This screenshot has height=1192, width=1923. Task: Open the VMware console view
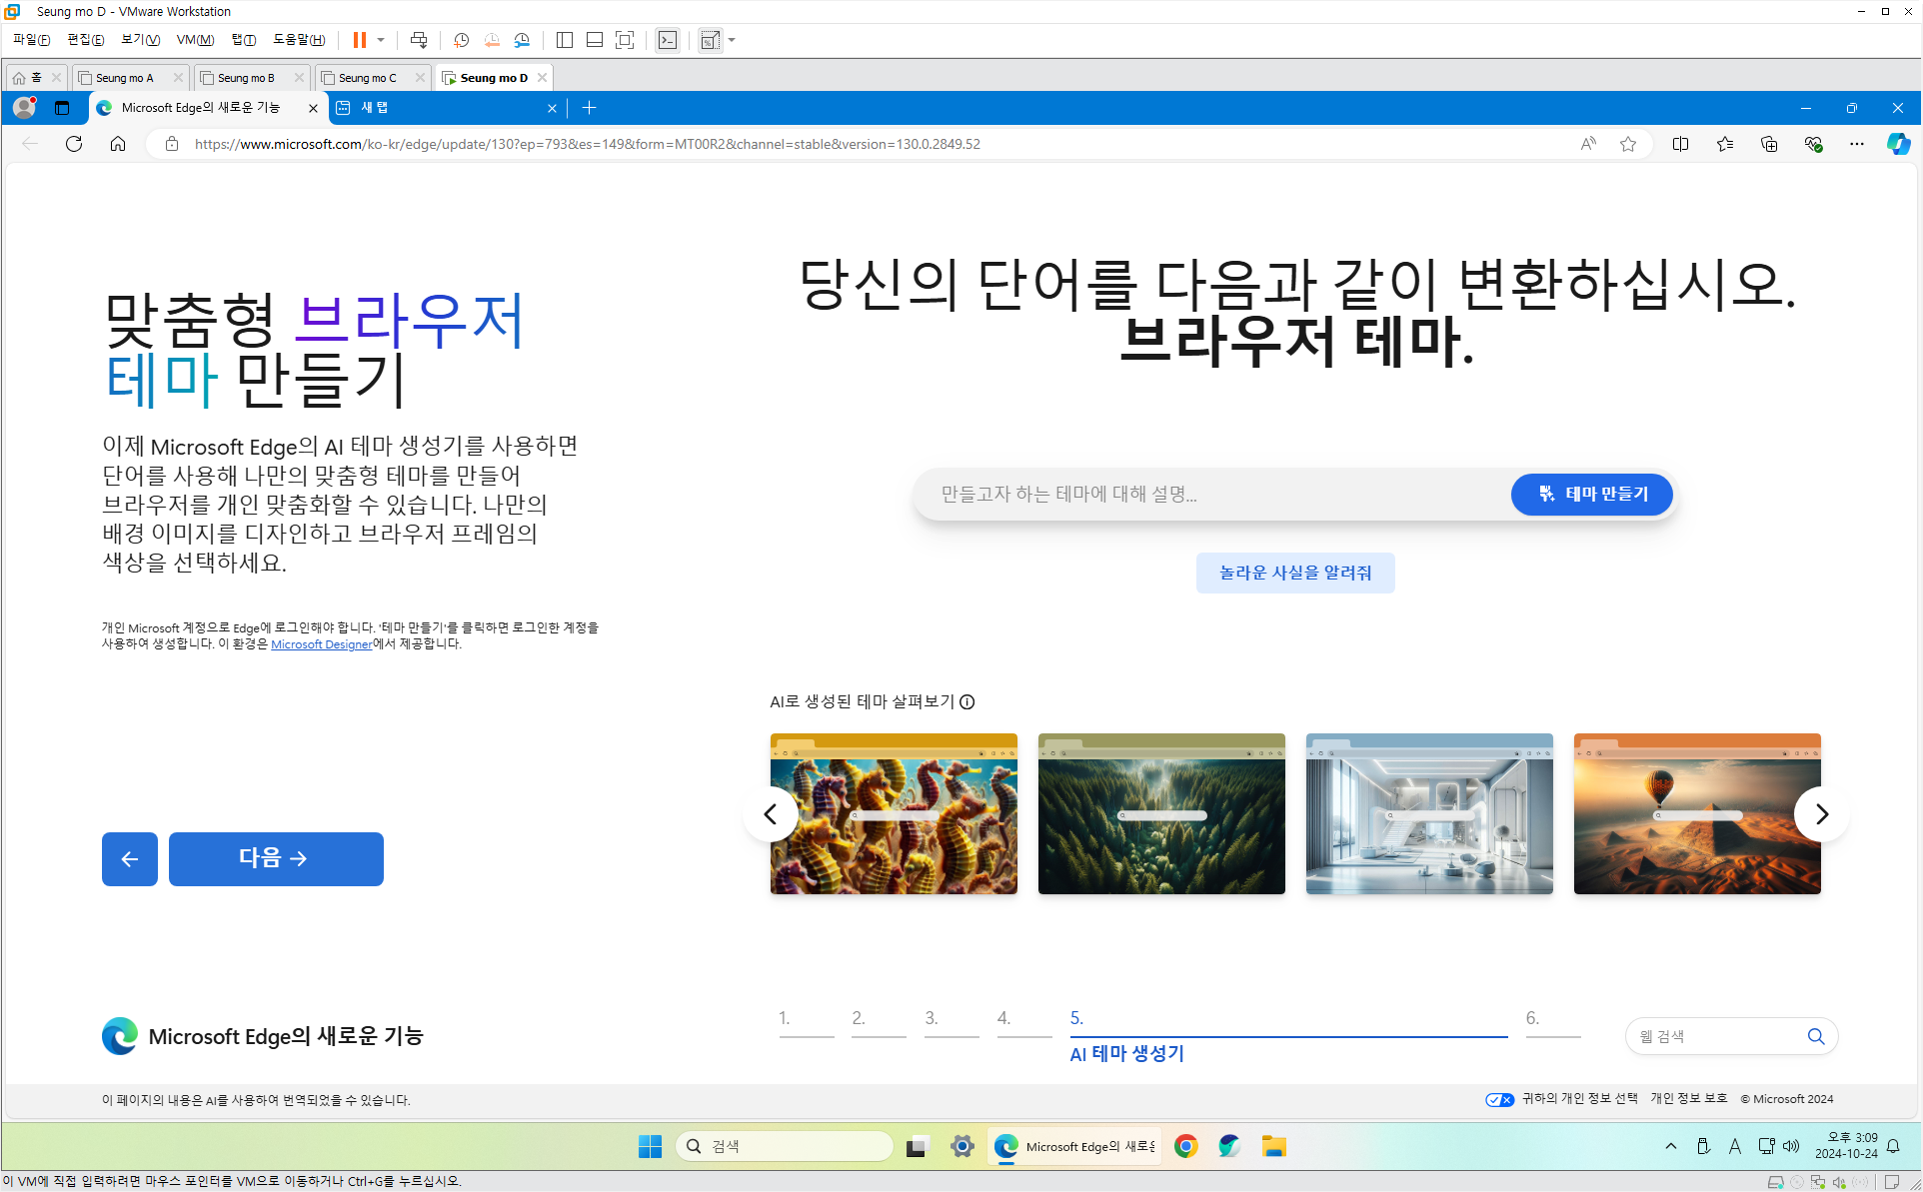[668, 40]
